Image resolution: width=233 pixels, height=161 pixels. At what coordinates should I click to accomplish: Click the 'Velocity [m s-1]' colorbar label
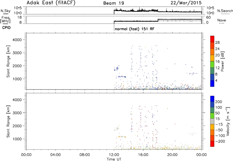[228, 121]
